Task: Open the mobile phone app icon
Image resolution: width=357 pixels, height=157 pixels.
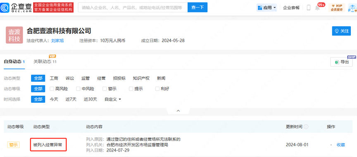Action: pos(309,8)
